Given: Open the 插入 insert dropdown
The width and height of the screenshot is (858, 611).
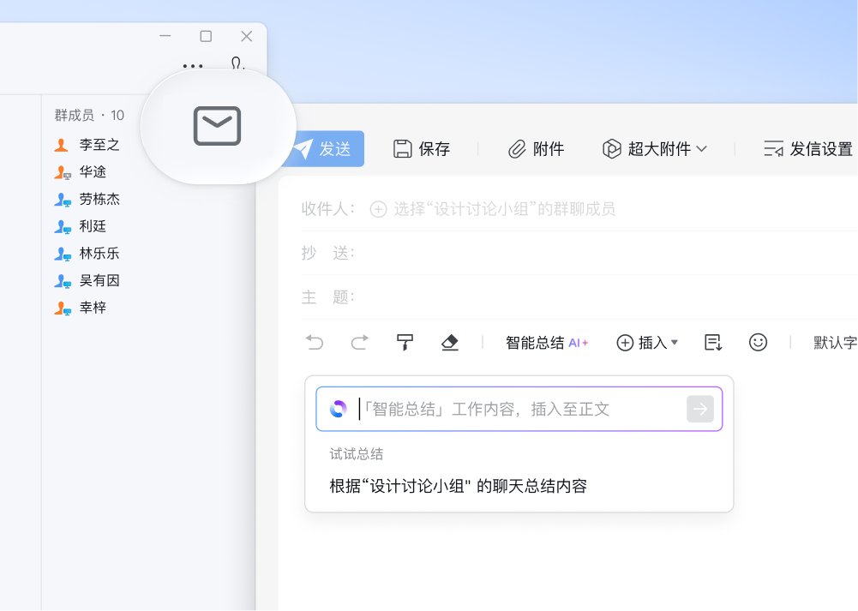Looking at the screenshot, I should (x=648, y=342).
